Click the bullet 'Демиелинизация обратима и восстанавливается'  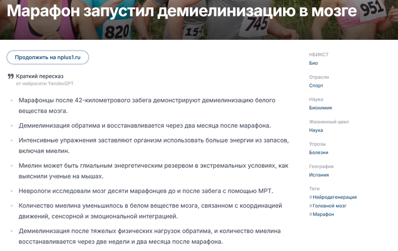tap(144, 125)
